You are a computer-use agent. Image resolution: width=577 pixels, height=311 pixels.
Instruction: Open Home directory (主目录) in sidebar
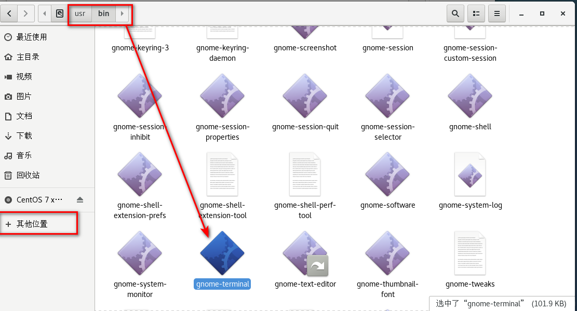tap(47, 57)
